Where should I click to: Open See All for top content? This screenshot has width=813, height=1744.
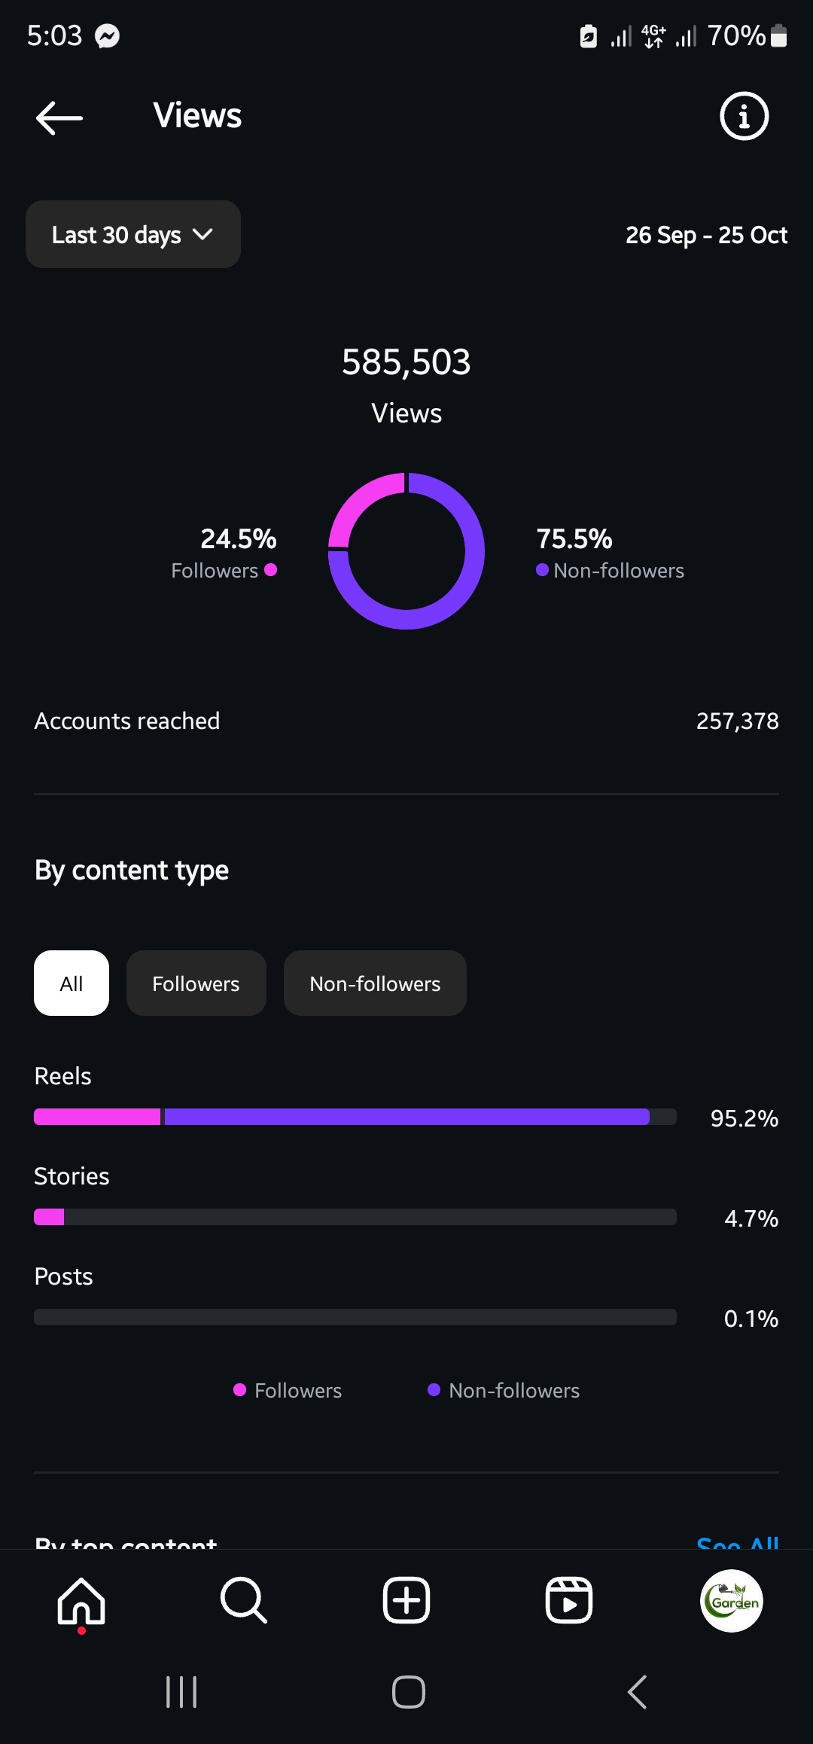click(x=737, y=1542)
